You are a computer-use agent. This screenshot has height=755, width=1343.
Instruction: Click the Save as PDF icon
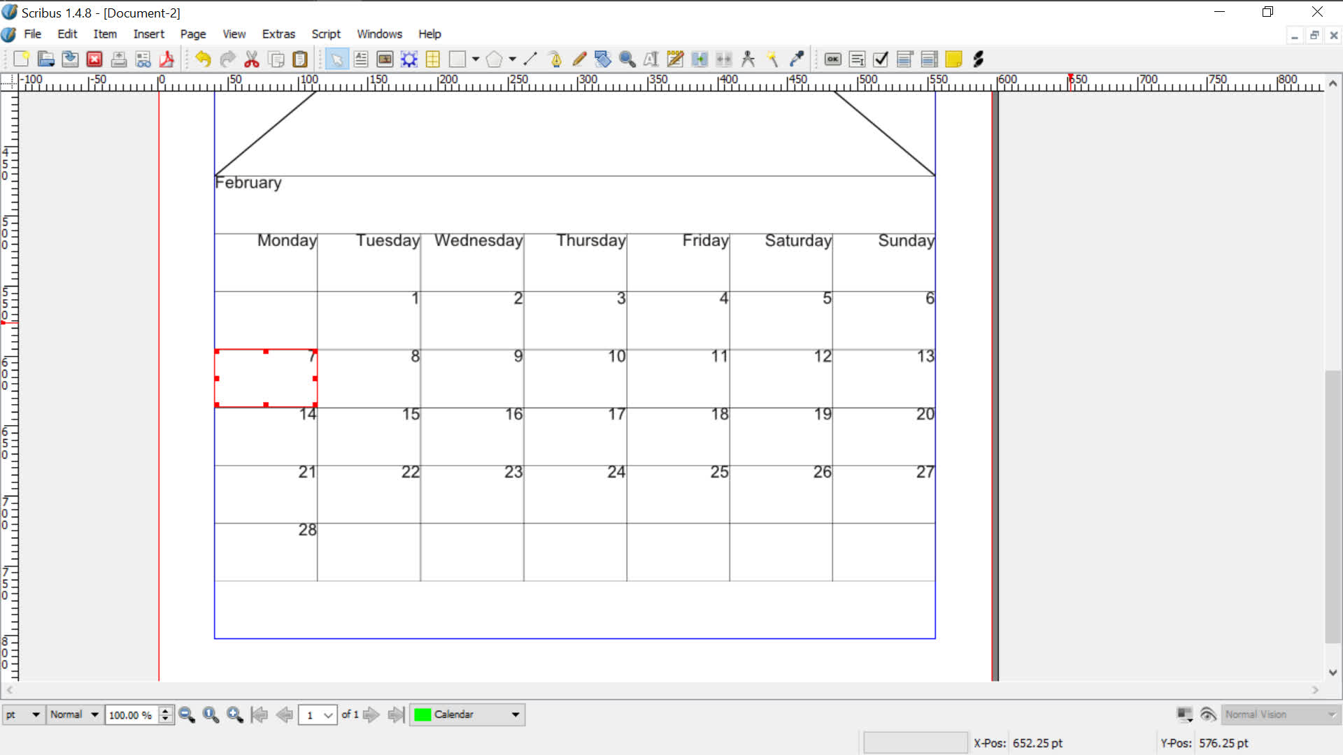click(167, 59)
